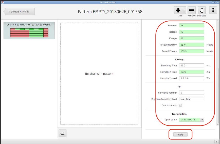Click the Remove minus icon
This screenshot has width=220, height=144.
point(192,10)
